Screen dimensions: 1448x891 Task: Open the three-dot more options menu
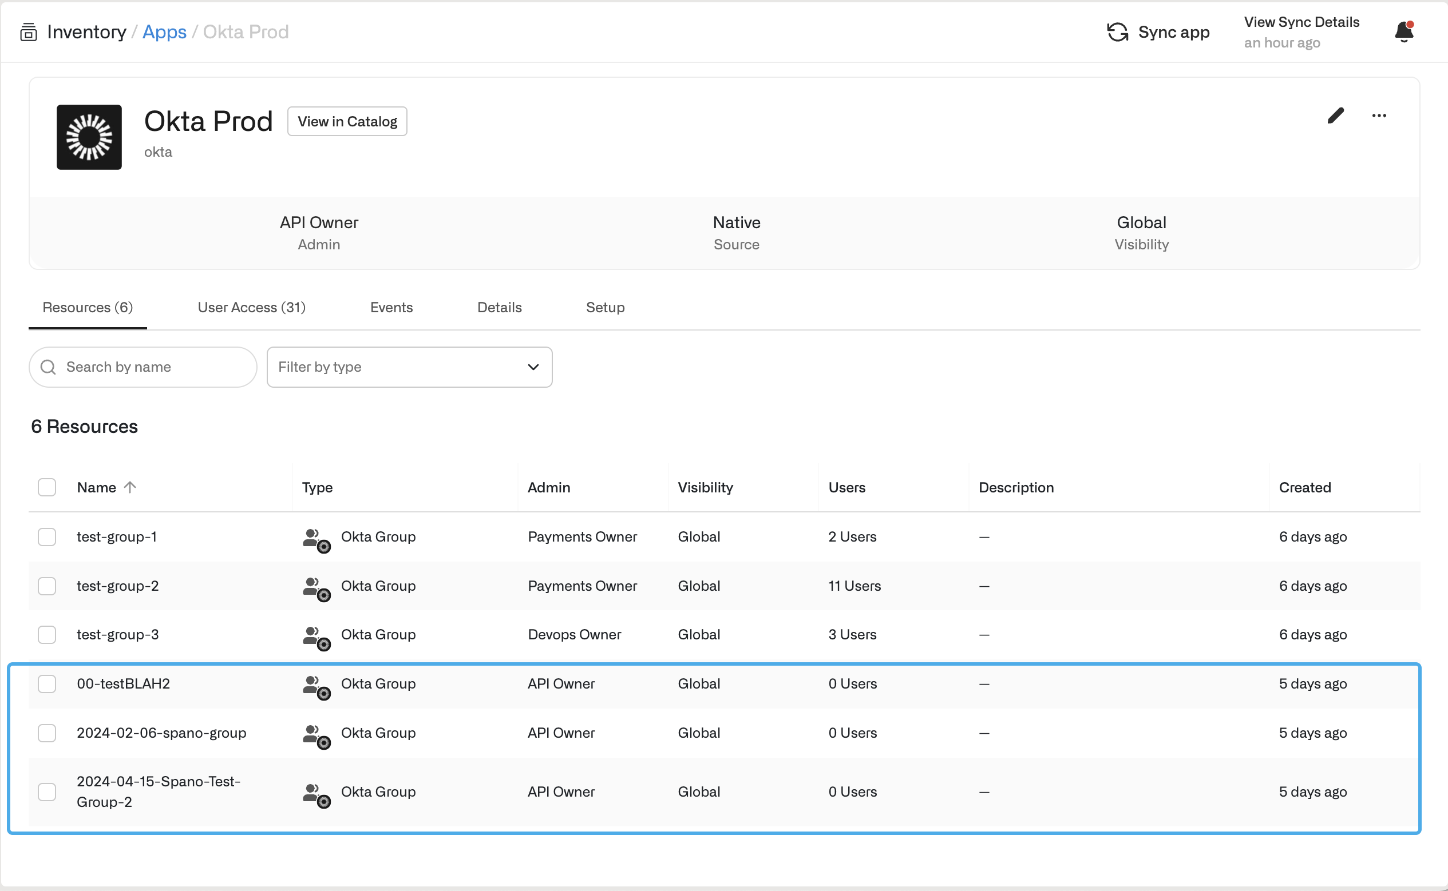pos(1378,116)
